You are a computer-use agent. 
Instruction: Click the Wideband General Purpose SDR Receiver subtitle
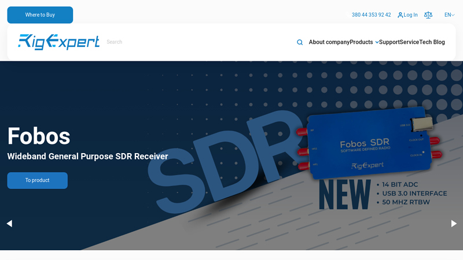[88, 156]
